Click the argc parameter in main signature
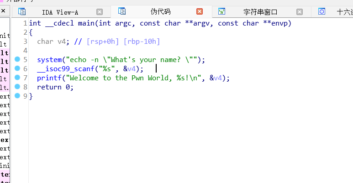 tap(123, 23)
